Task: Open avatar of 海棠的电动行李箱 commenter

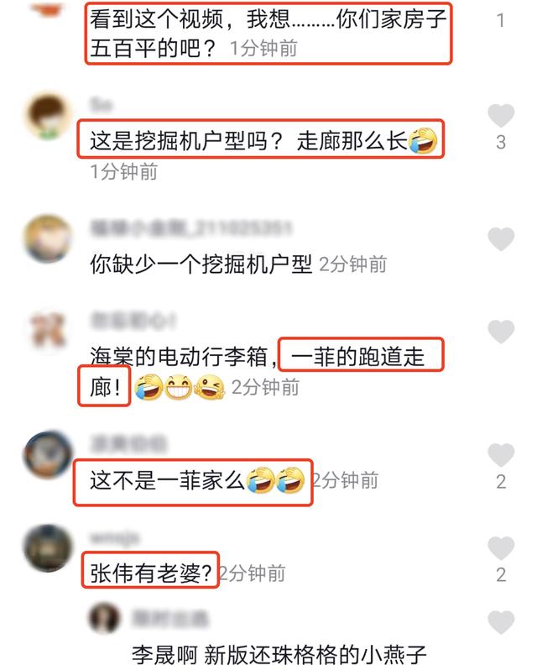Action: [48, 331]
